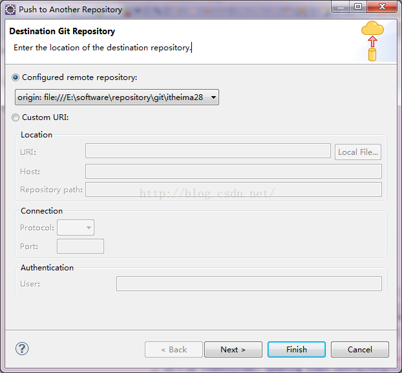The image size is (402, 373).
Task: Click the Connection group label
Action: pos(41,210)
